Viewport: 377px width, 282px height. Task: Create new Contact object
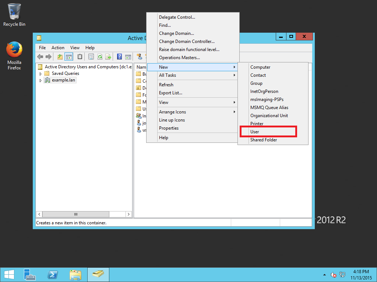(273, 75)
